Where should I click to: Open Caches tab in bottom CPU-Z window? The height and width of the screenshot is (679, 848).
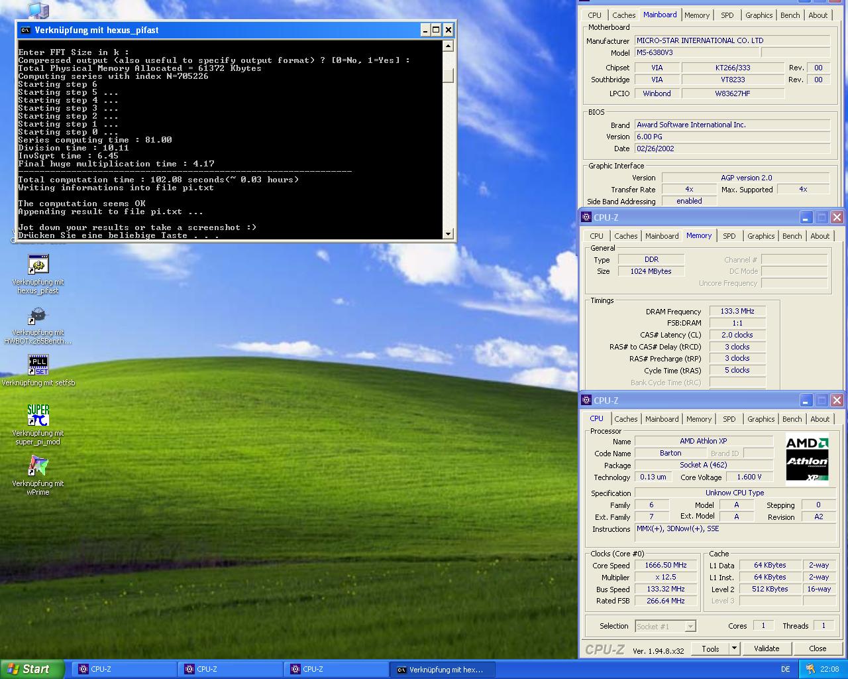625,419
